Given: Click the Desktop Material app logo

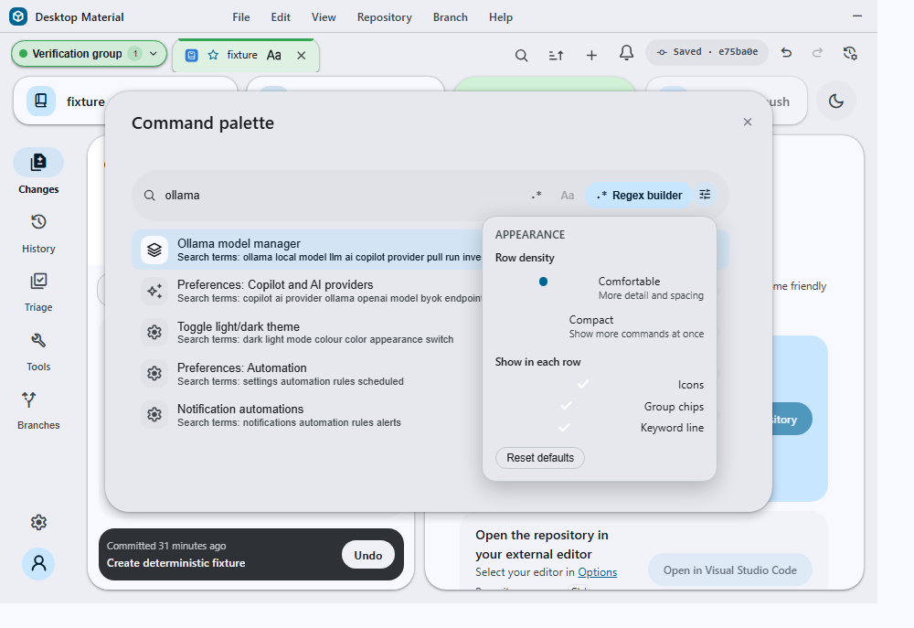Looking at the screenshot, I should click(18, 16).
